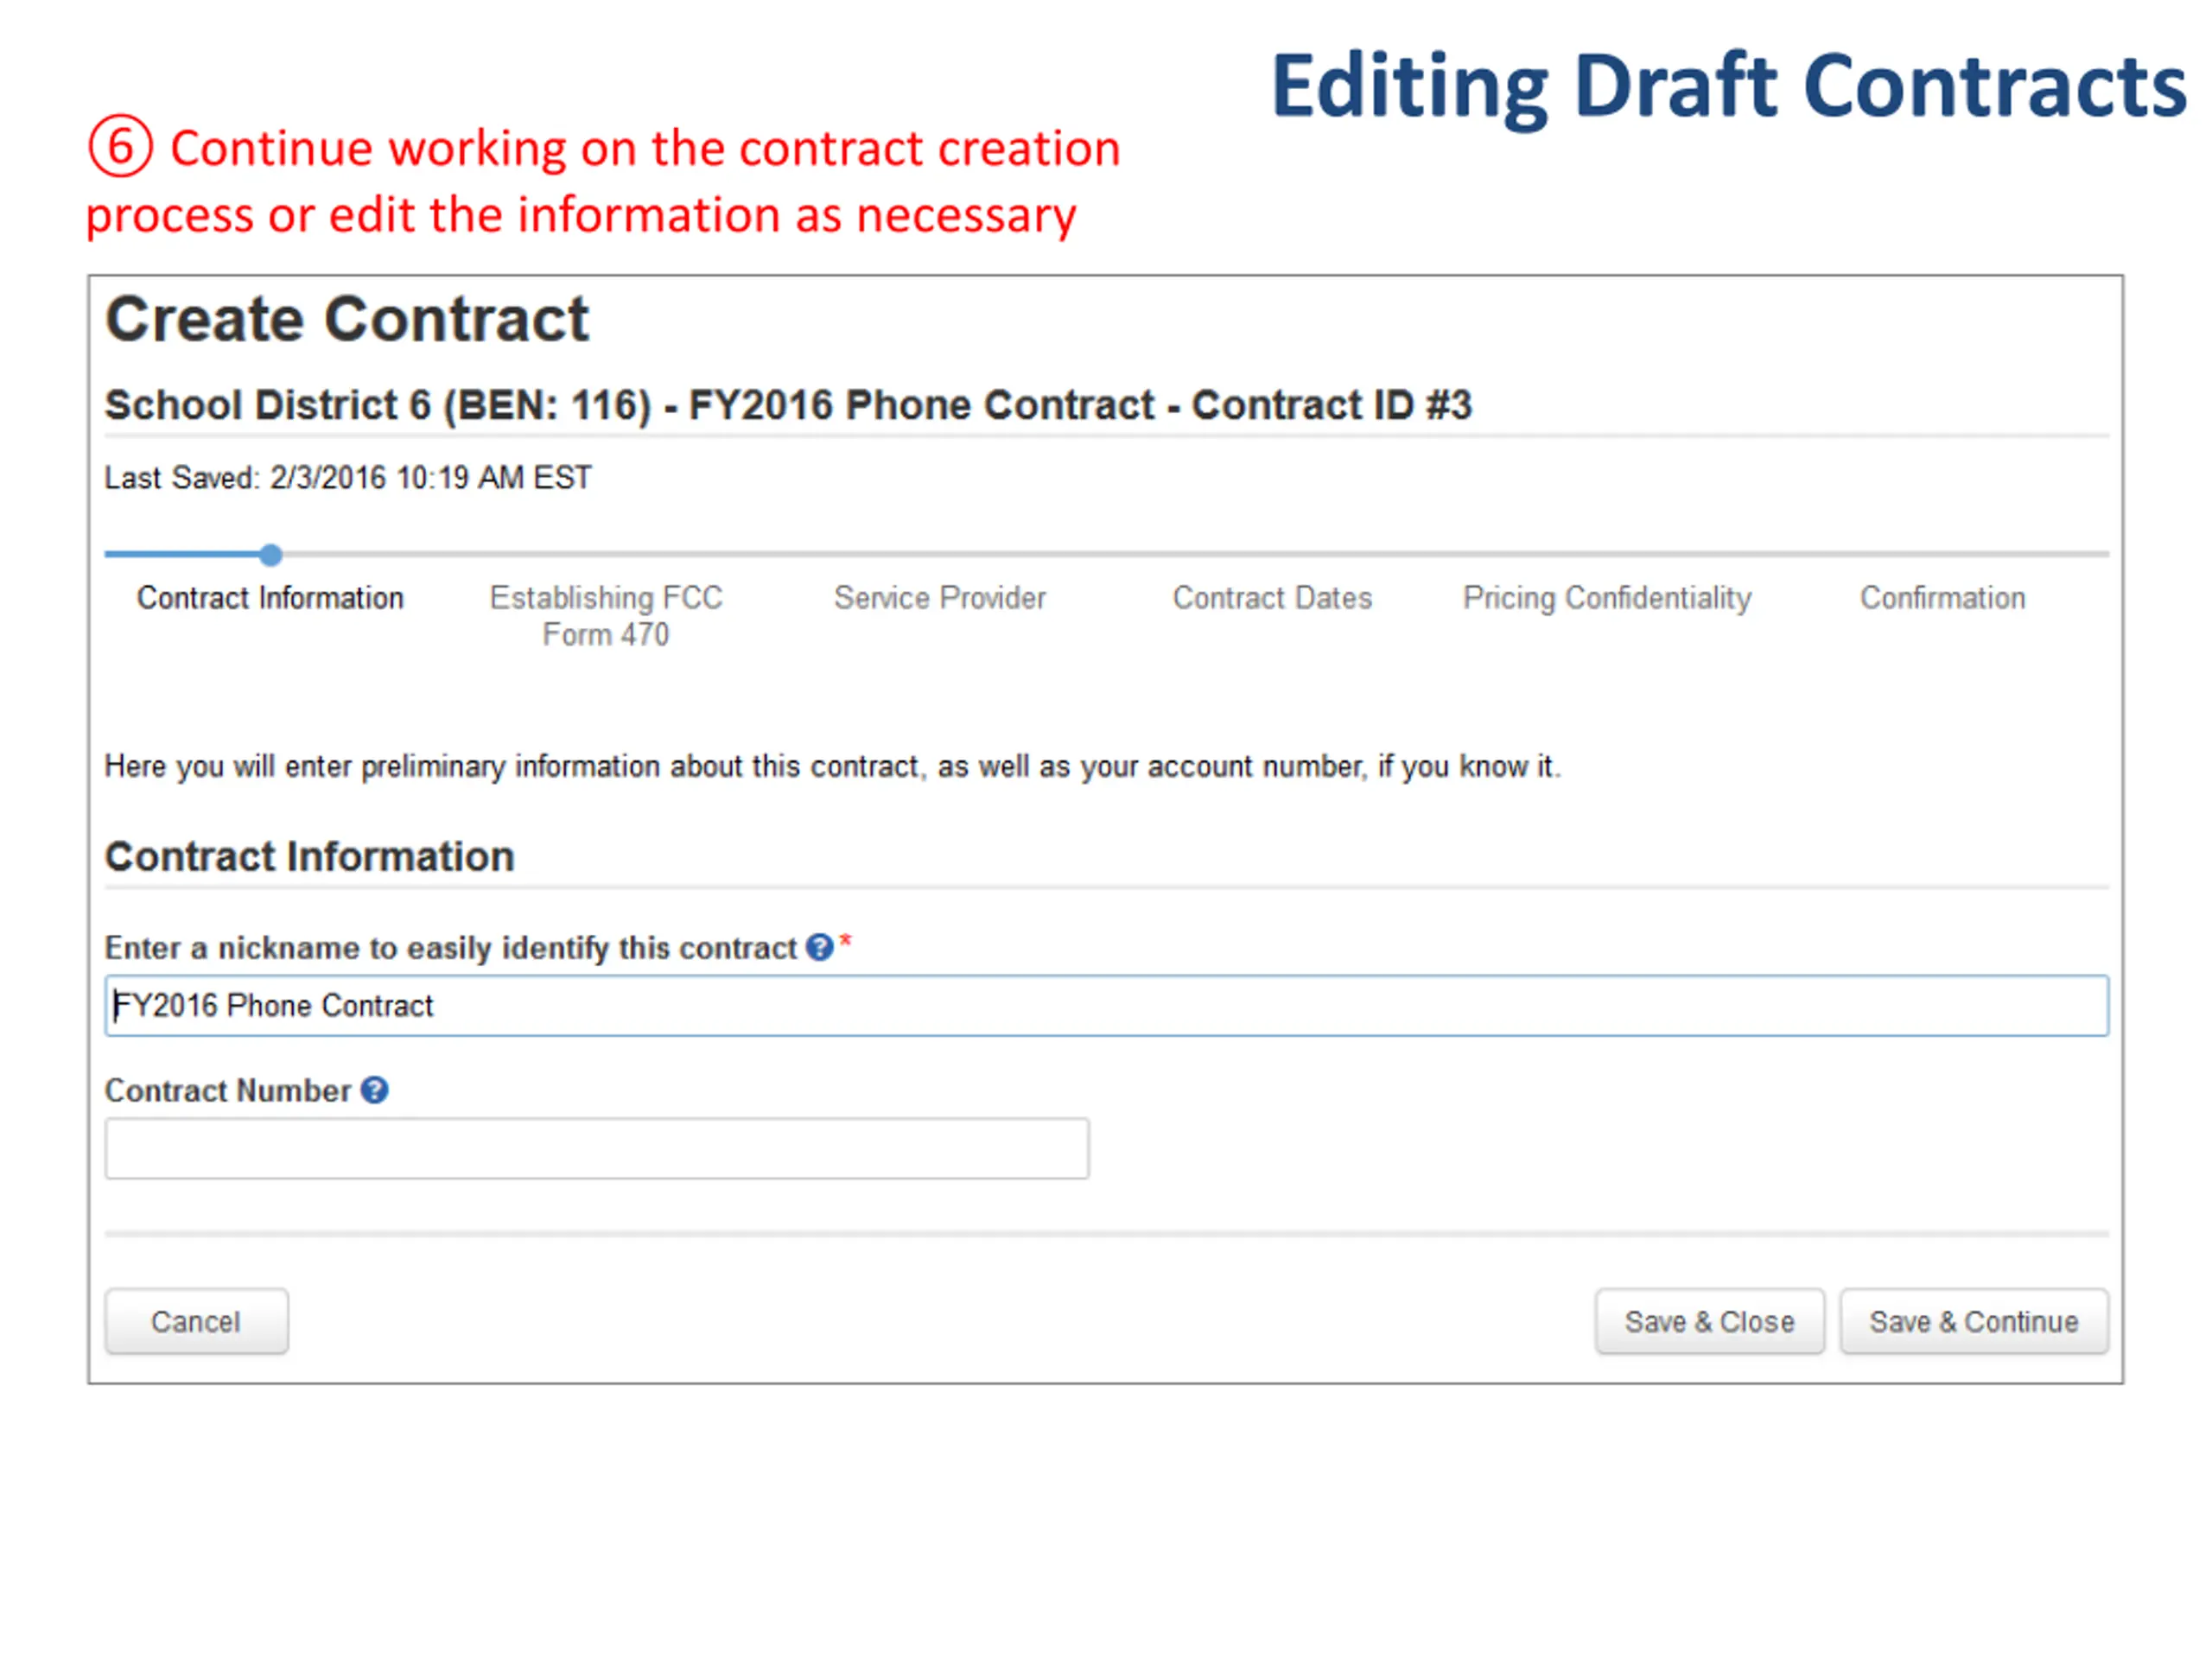Open help icon next to Contract Number
The height and width of the screenshot is (1659, 2212).
point(374,1090)
